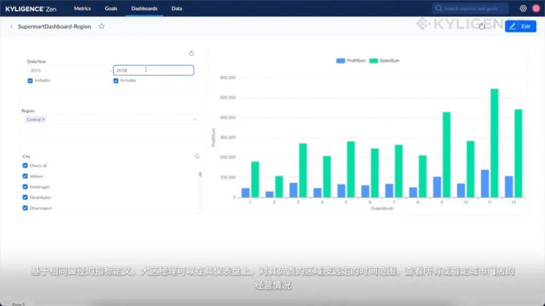Star the SupermartDashboard-Region dashboard as favorite

102,27
